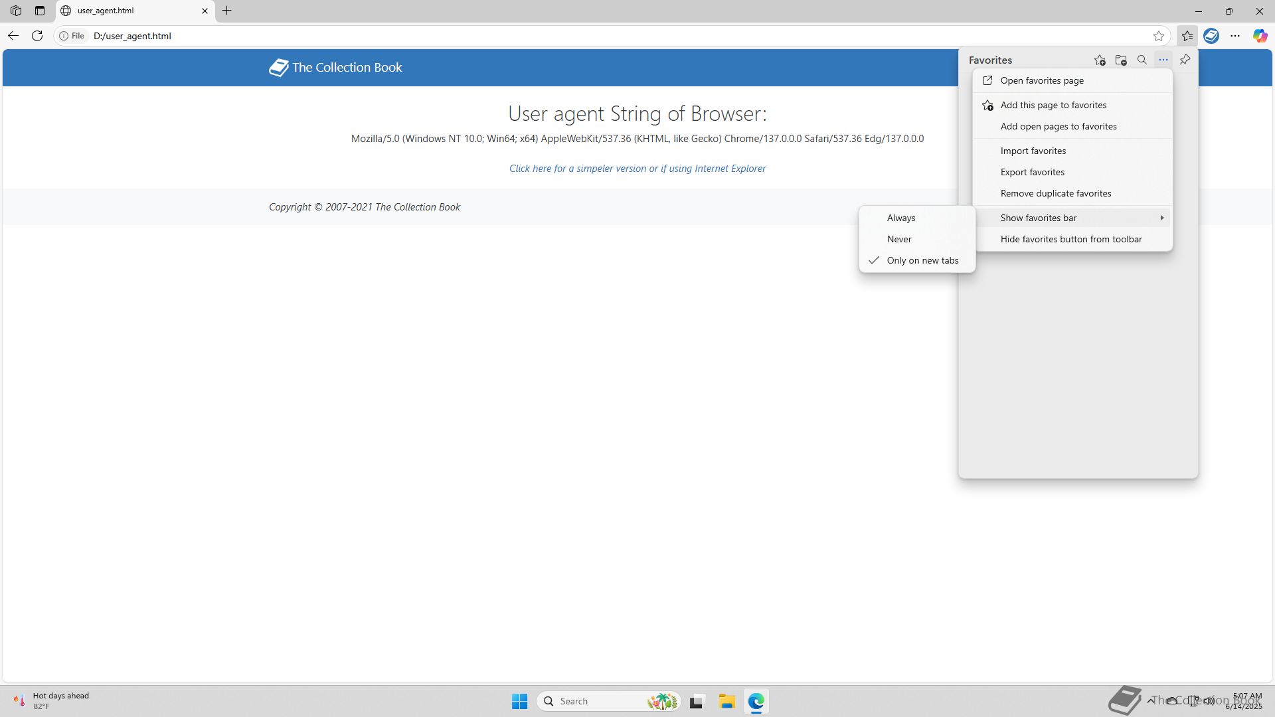Click the add folder icon in Favorites
This screenshot has height=717, width=1275.
pyautogui.click(x=1121, y=60)
